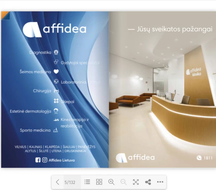Click the 5/132 page number field
216x190 pixels.
tap(72, 182)
